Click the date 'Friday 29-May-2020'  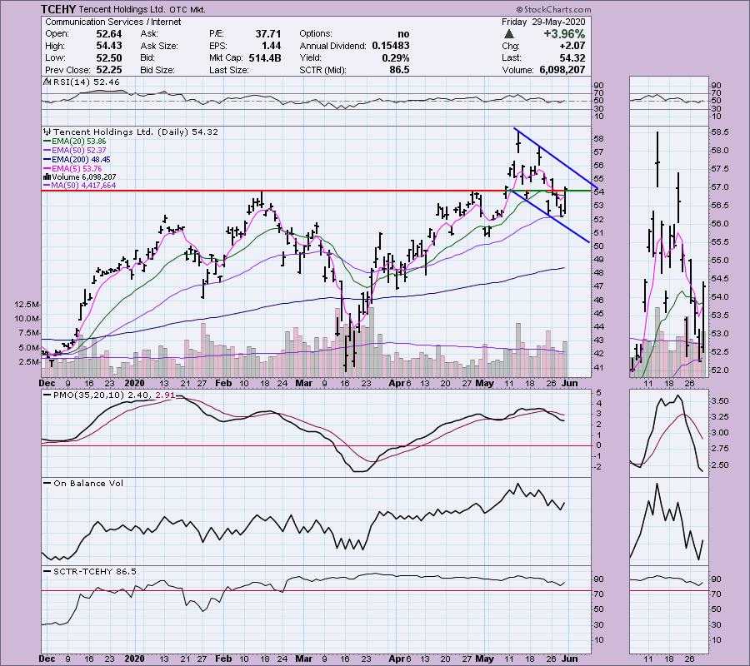point(543,22)
